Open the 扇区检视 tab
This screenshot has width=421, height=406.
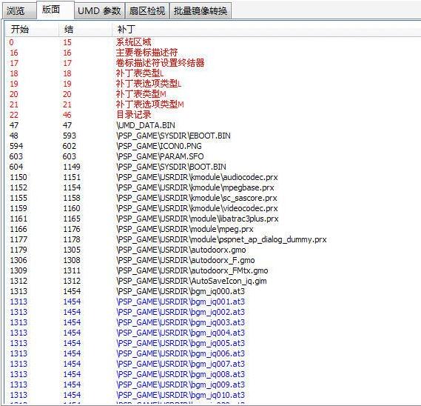tap(147, 11)
